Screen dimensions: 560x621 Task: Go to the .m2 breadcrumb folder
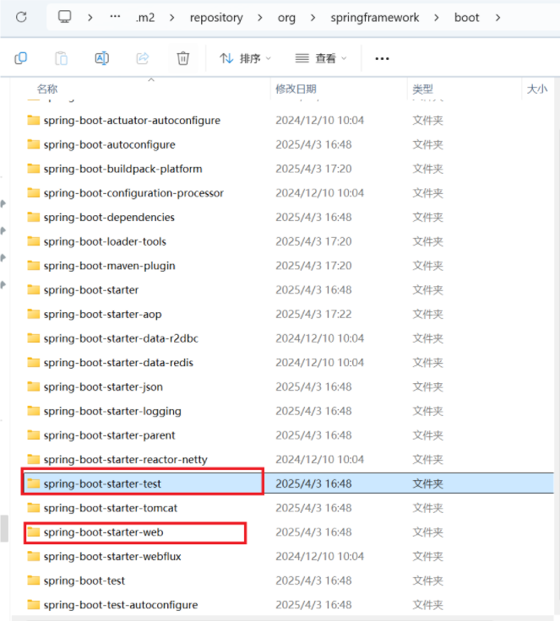pos(145,18)
